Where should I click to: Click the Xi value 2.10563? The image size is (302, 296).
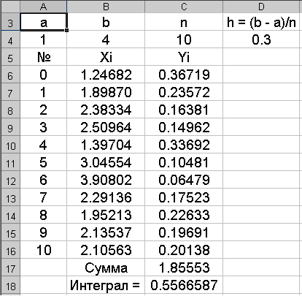pos(106,250)
